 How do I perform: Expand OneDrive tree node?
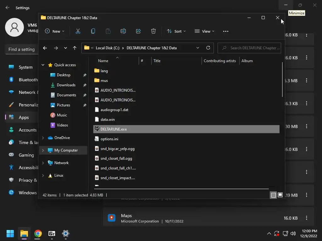pos(43,138)
